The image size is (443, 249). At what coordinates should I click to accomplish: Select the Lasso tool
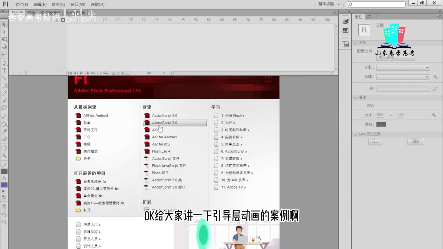4,54
